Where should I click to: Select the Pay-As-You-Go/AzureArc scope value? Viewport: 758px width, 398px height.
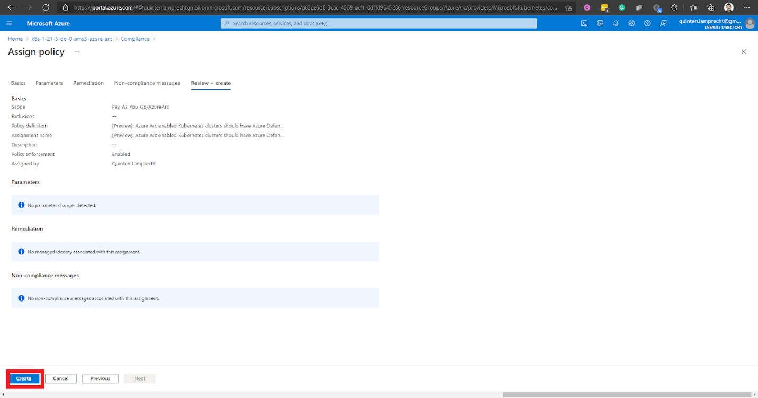coord(140,107)
